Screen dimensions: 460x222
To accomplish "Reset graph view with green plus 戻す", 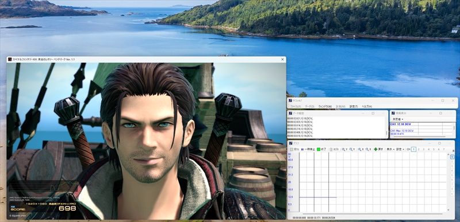I will coord(378,149).
